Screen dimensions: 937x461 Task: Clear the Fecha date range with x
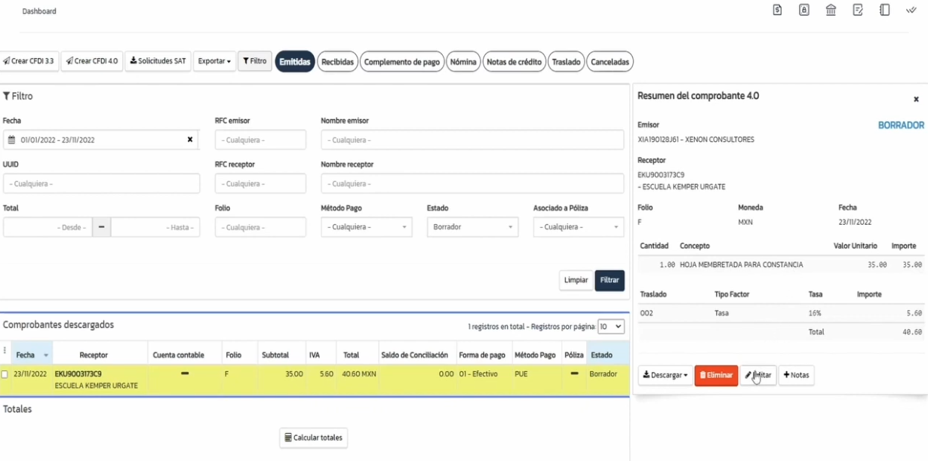(x=190, y=140)
